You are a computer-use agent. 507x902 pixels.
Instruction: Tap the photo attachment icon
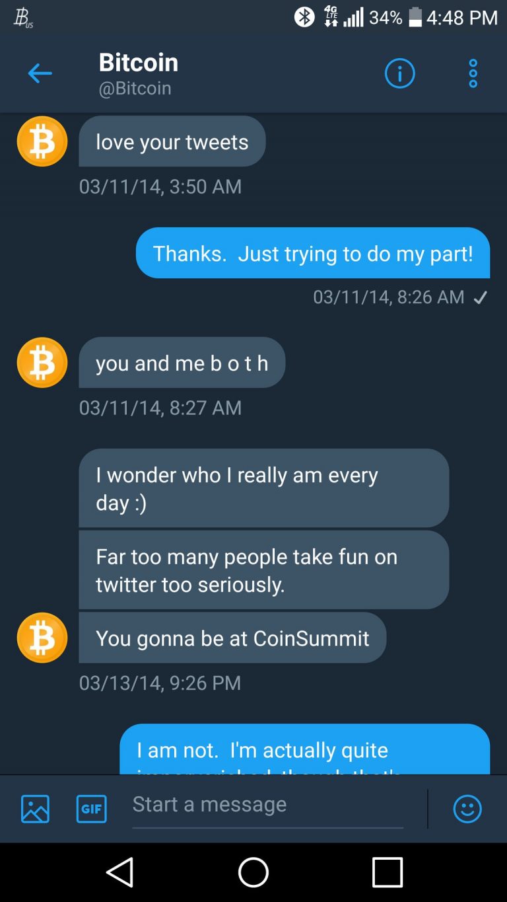click(34, 808)
